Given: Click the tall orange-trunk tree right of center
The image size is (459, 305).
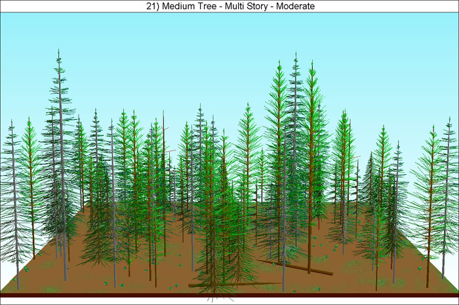Looking at the screenshot, I should pos(311,164).
